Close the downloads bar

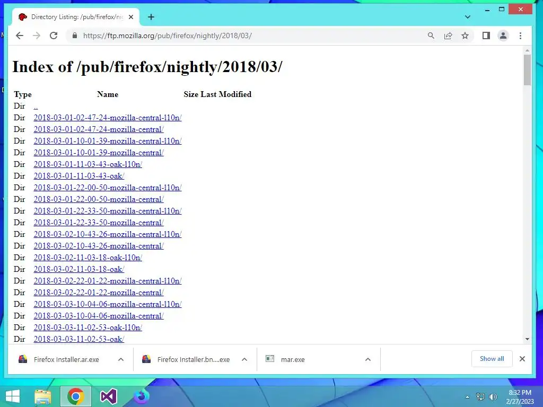tap(522, 359)
